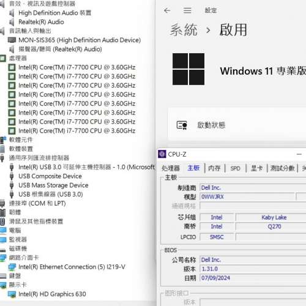Click the Intel Ethernet Connection I219-V adapter icon

[12, 267]
